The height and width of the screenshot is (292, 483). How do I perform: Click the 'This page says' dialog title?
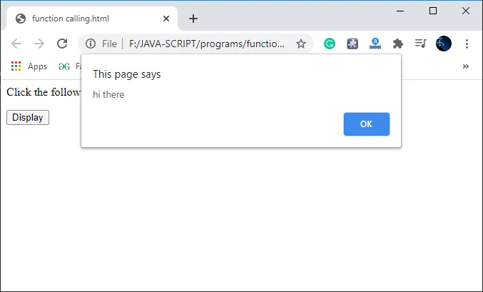pos(126,74)
